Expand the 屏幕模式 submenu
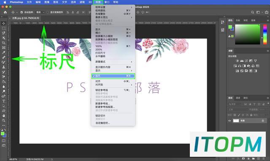The height and width of the screenshot is (161, 270). click(113, 62)
